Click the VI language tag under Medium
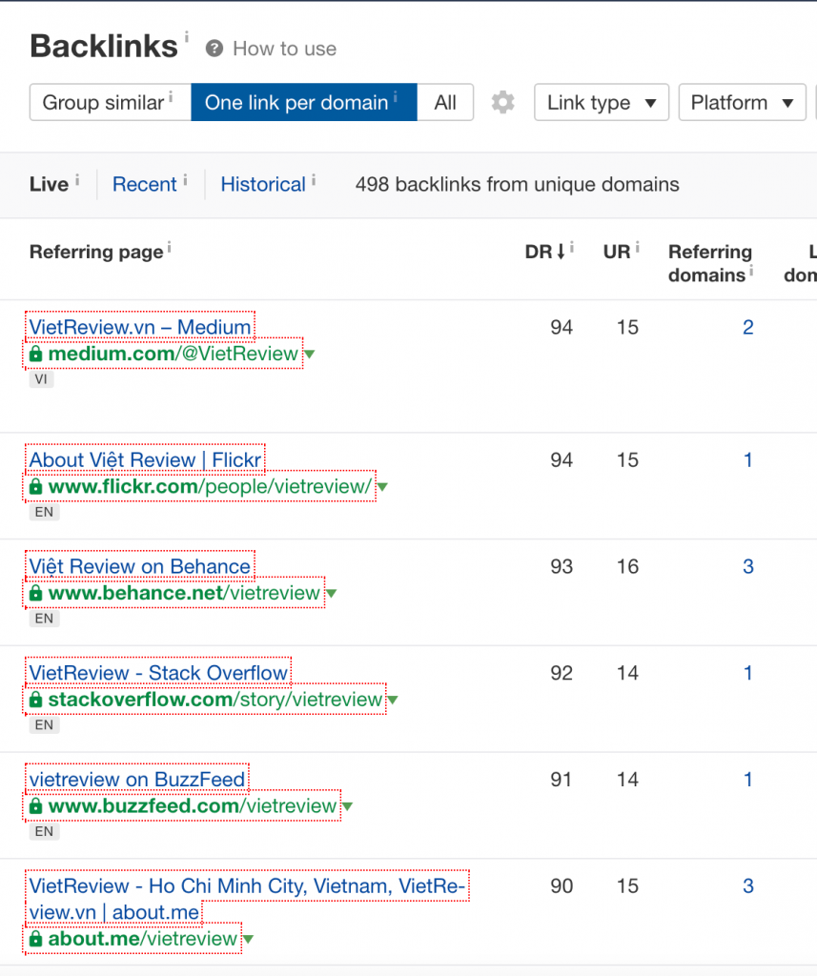 pyautogui.click(x=41, y=379)
